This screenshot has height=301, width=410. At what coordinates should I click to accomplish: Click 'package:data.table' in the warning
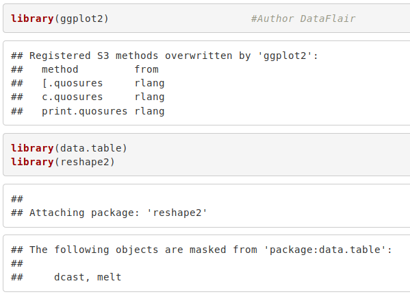325,250
